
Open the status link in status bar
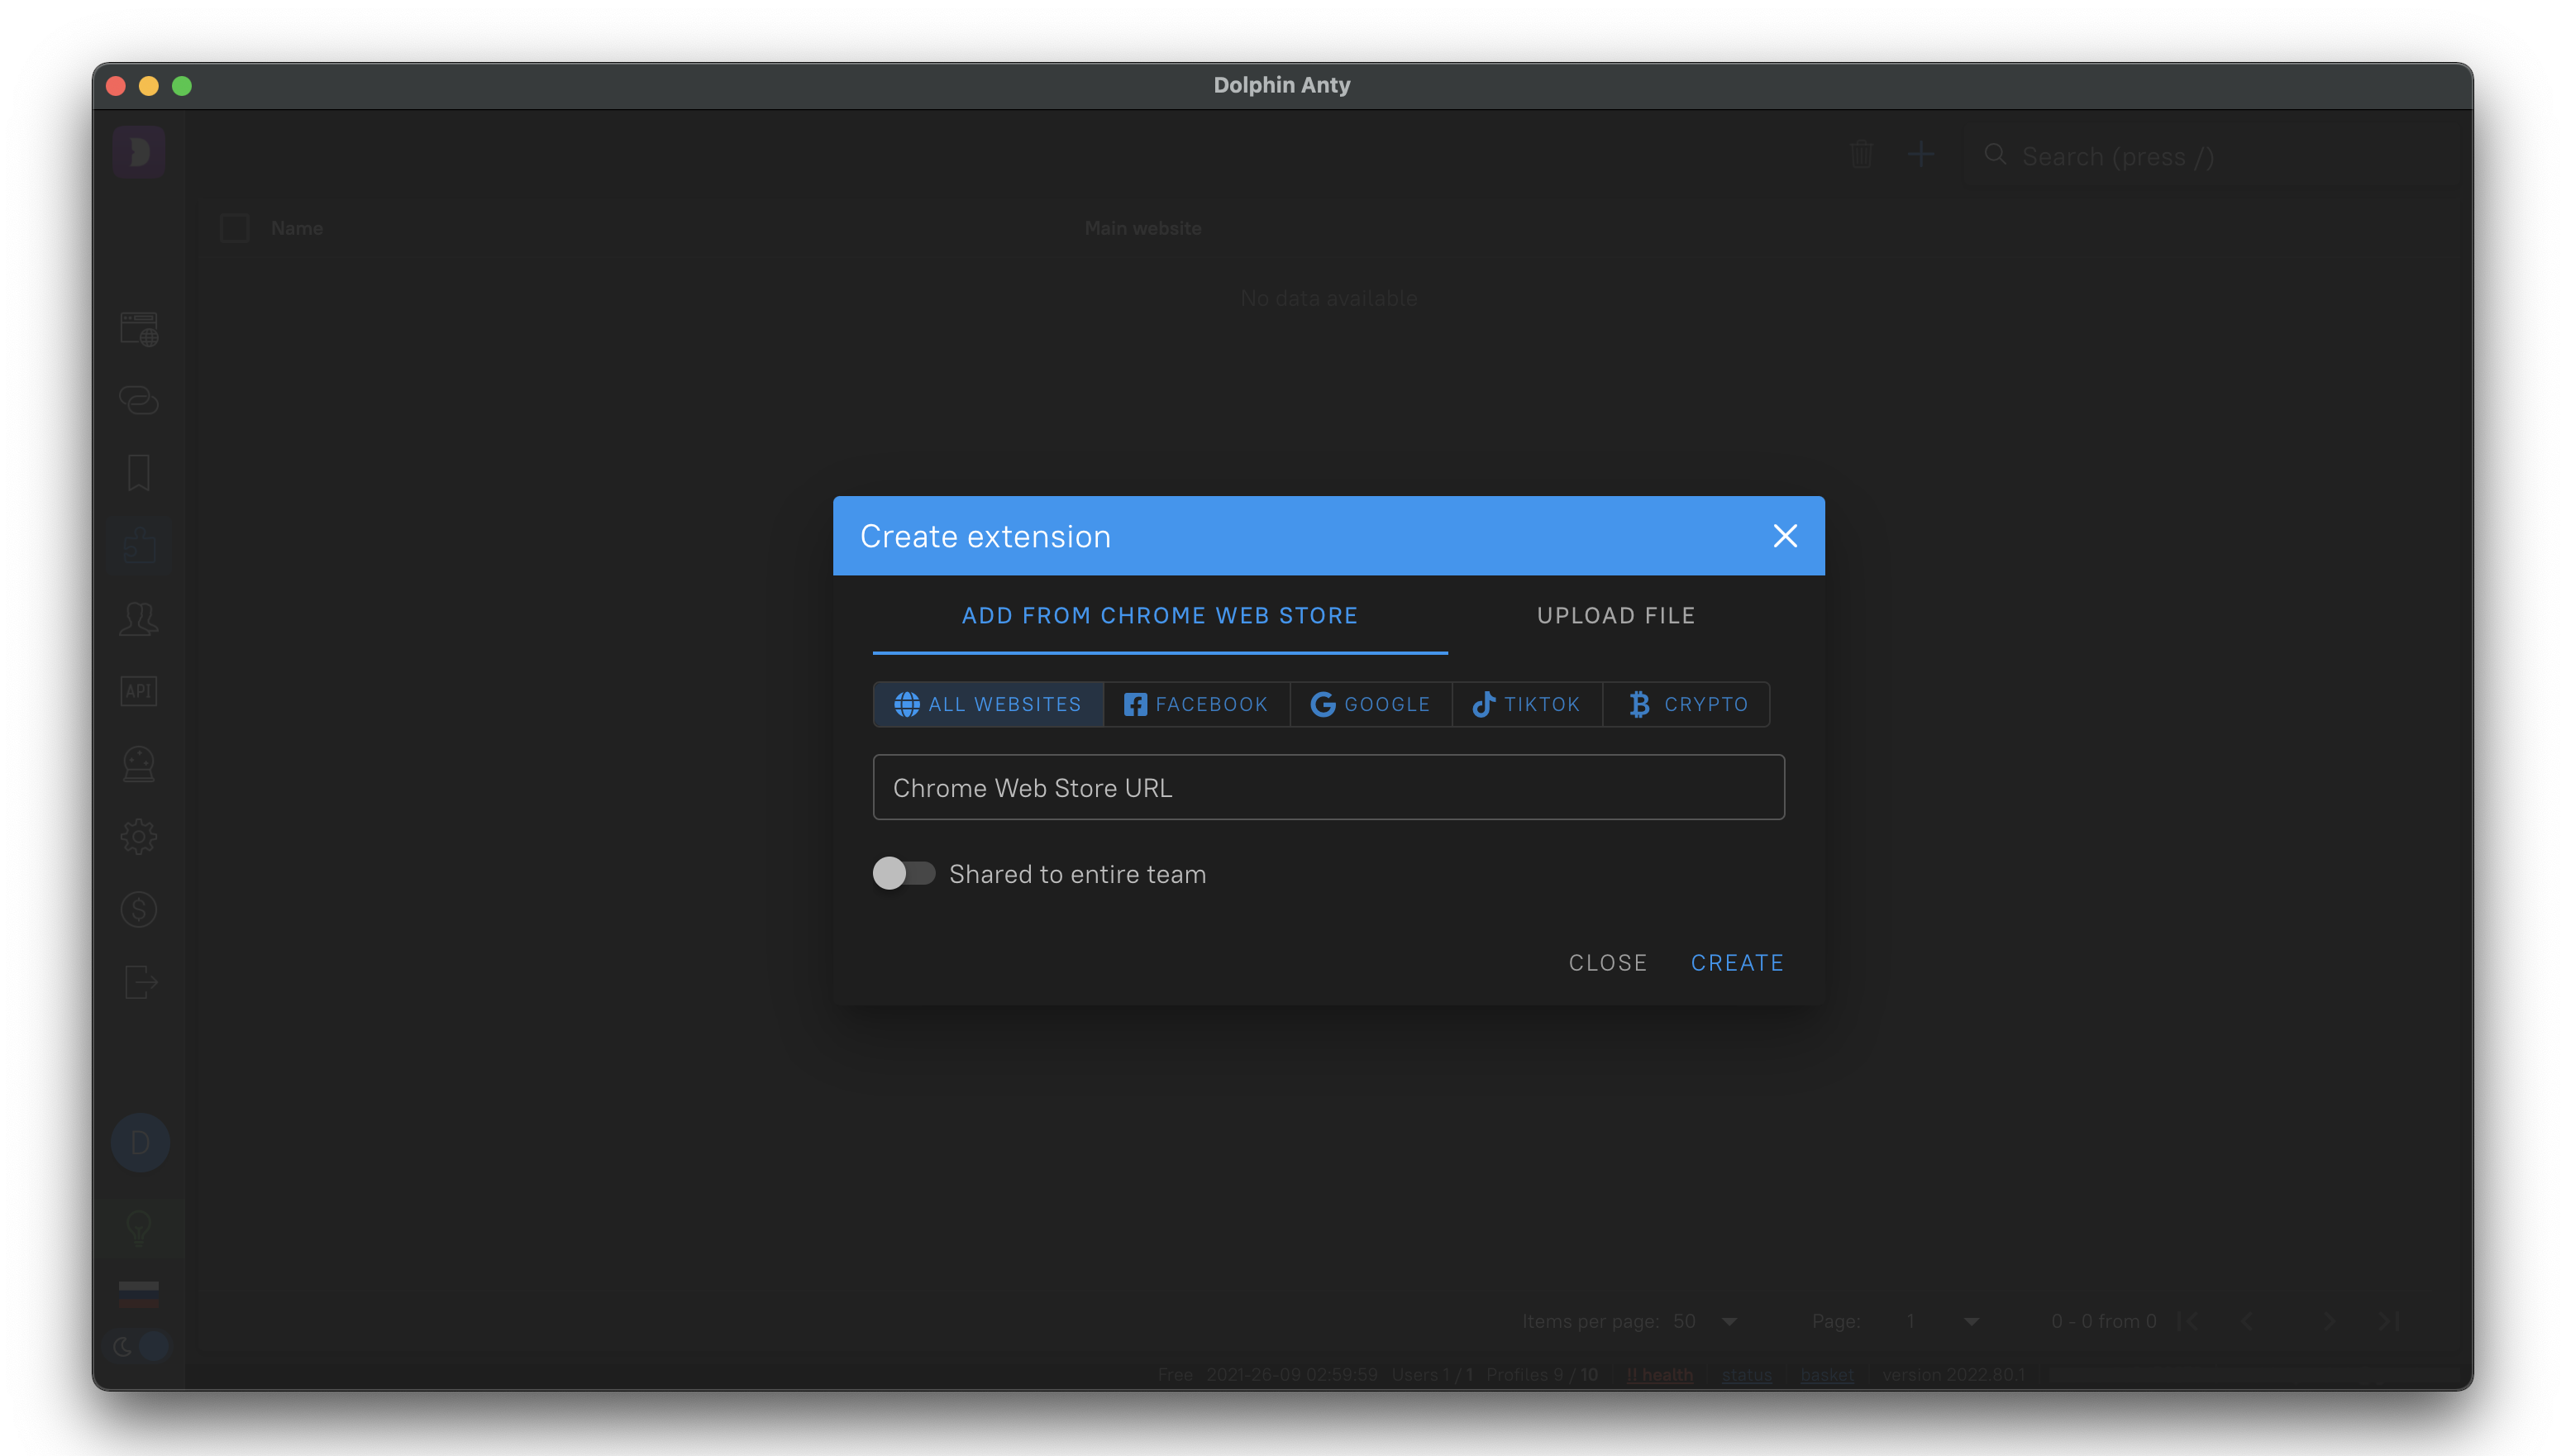tap(1746, 1375)
